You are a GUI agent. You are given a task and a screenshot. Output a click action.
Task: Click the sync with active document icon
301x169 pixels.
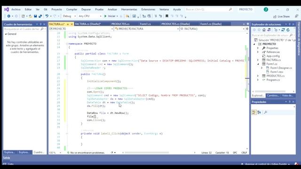283,30
